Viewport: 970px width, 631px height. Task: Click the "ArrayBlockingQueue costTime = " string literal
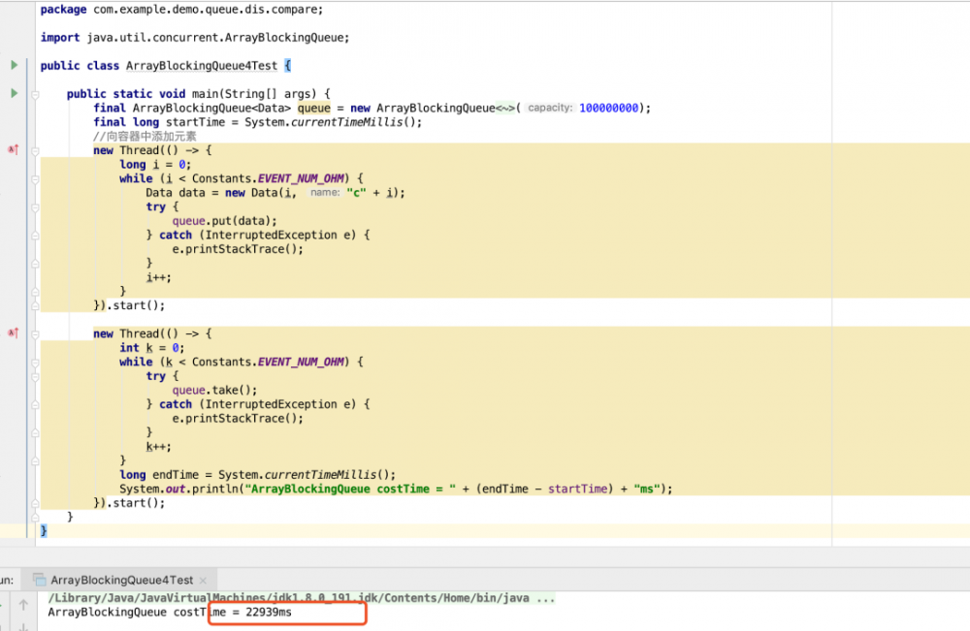click(350, 489)
